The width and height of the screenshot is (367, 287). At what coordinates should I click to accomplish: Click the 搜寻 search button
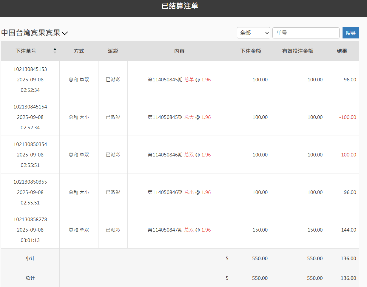351,33
